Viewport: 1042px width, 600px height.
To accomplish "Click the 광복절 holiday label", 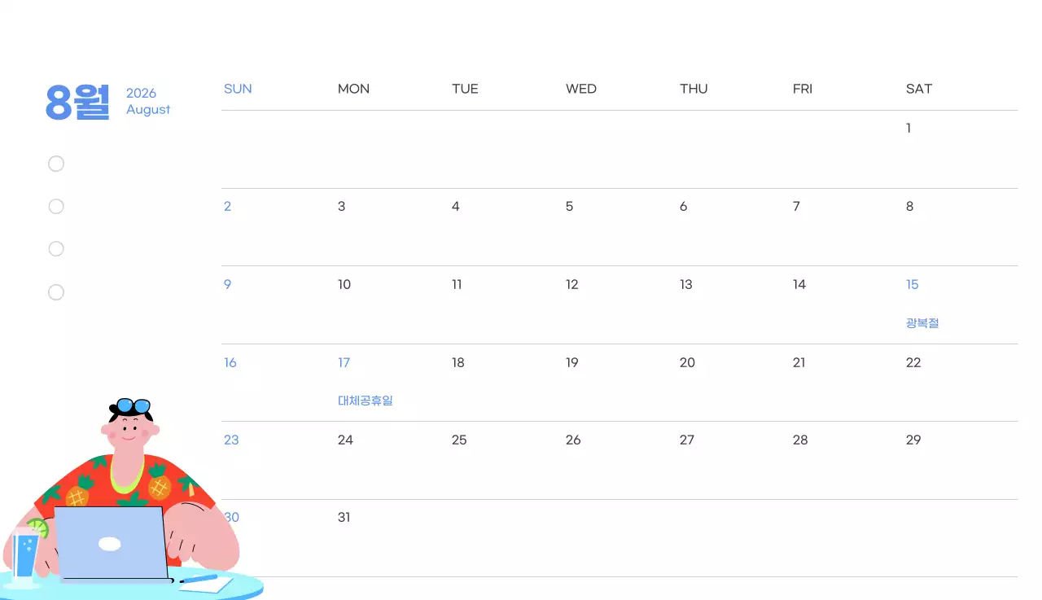I will (922, 323).
